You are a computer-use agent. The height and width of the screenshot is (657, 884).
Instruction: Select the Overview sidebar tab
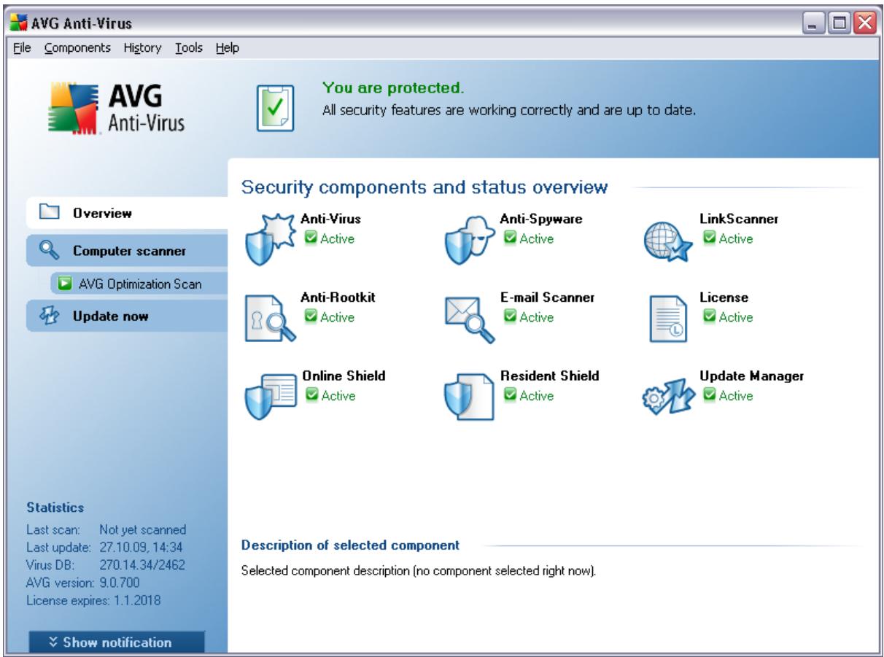point(126,214)
